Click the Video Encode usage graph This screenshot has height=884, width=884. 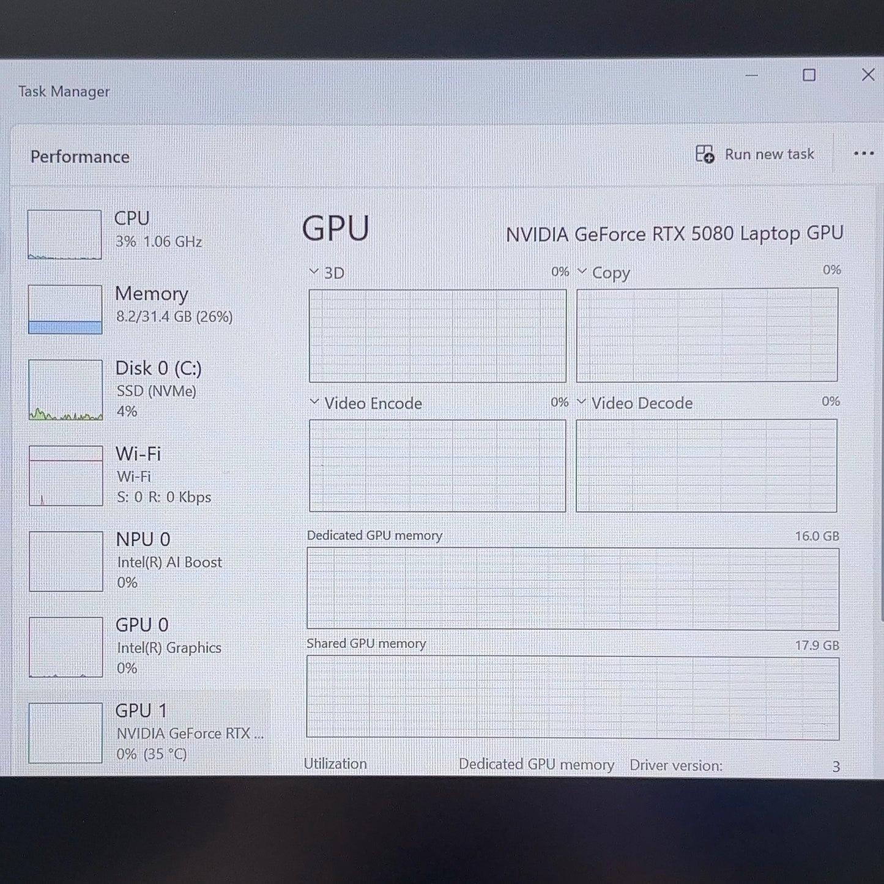437,466
